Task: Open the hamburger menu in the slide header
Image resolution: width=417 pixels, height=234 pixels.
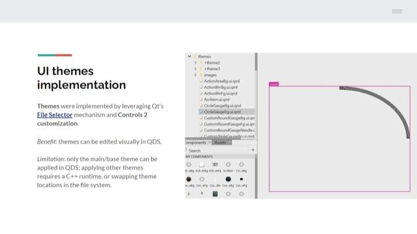Action: click(397, 11)
